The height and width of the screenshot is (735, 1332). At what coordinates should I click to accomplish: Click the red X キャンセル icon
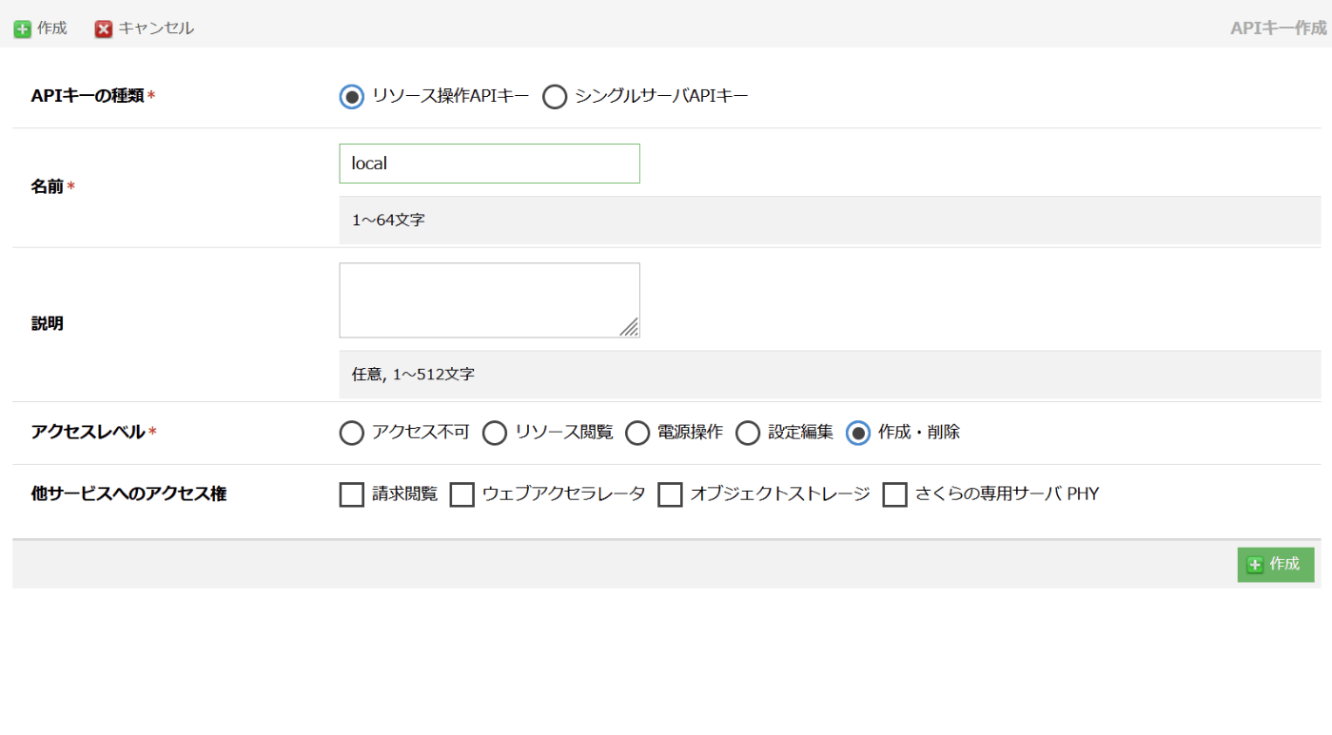click(x=104, y=29)
